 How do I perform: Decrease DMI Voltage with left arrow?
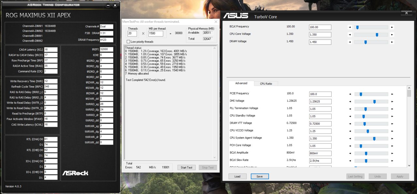pyautogui.click(x=350, y=101)
